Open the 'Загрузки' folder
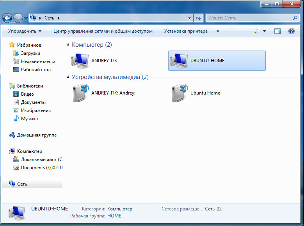Image resolution: width=304 pixels, height=226 pixels. (30, 53)
